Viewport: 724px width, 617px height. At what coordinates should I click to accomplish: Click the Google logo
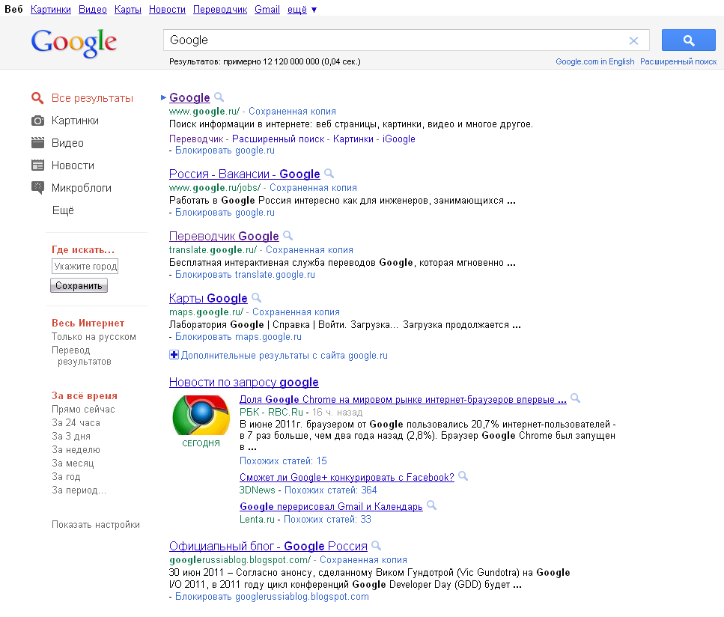(x=74, y=43)
